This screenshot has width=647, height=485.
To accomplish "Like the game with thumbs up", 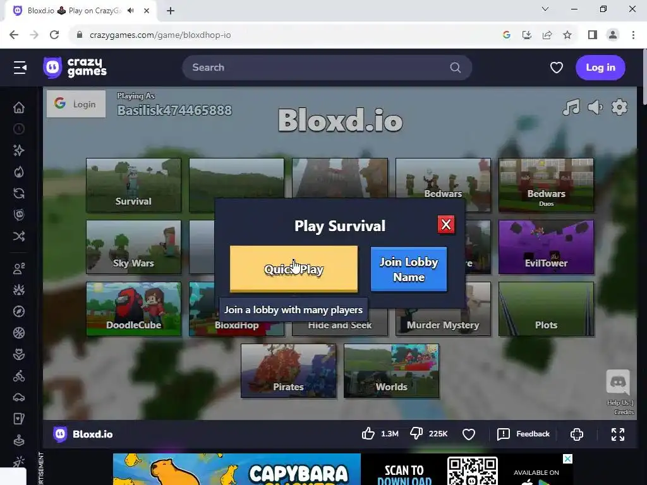I will [x=368, y=434].
